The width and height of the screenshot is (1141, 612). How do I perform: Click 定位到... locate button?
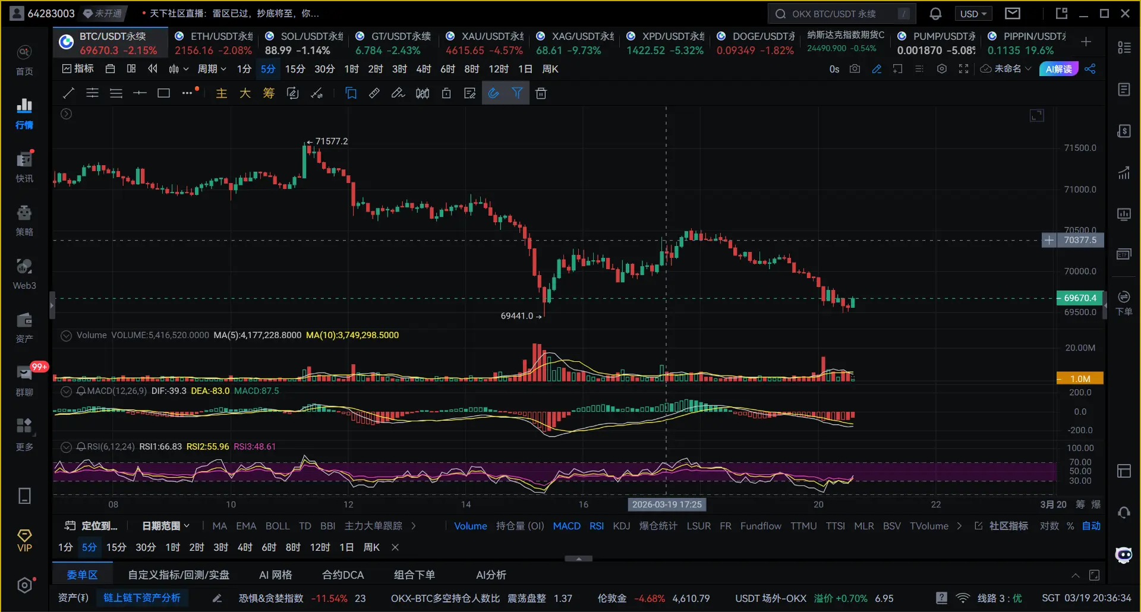[x=92, y=526]
